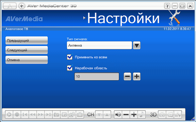
Task: Click the skip to previous button
Action: click(x=25, y=114)
